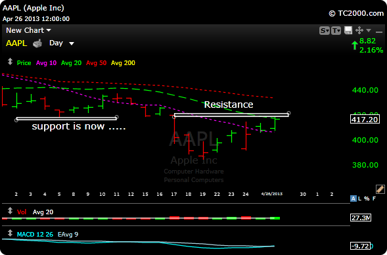Open the small gray arrow menu beside the move icon

369,30
